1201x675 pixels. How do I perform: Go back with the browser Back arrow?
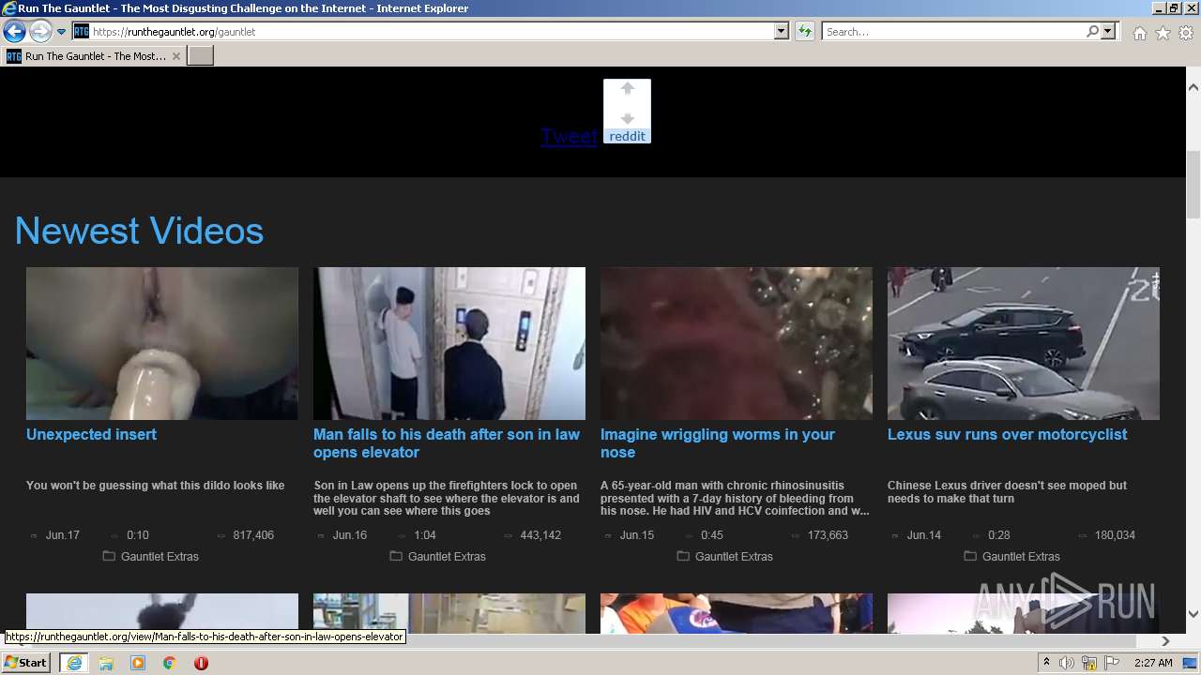[14, 32]
